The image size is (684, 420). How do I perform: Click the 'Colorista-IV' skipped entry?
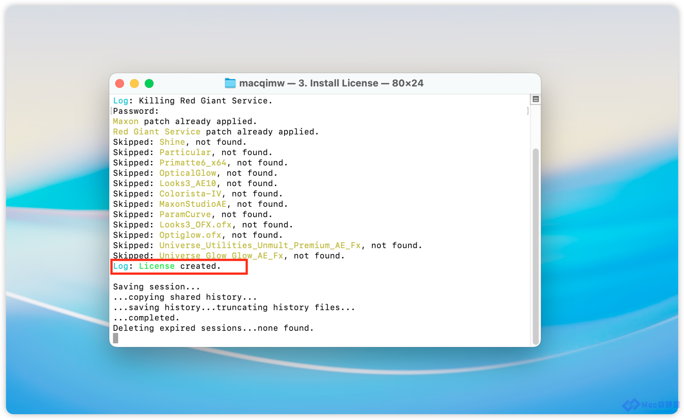tap(190, 194)
